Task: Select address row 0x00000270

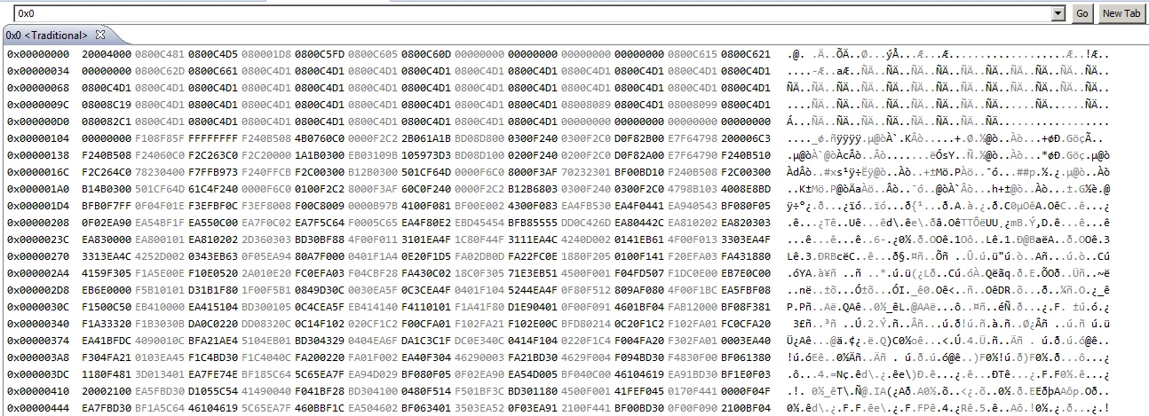Action: [x=39, y=258]
